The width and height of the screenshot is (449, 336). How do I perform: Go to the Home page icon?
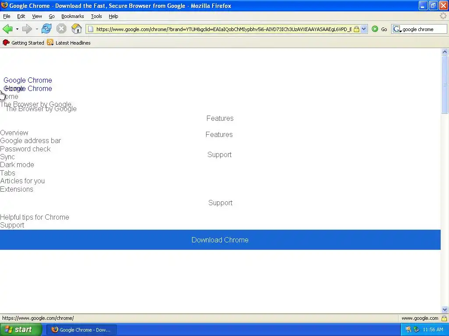coord(76,29)
